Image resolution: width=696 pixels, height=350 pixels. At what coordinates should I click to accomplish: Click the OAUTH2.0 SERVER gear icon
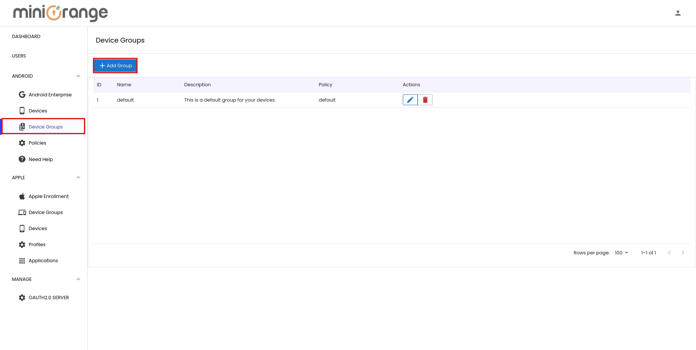click(22, 297)
